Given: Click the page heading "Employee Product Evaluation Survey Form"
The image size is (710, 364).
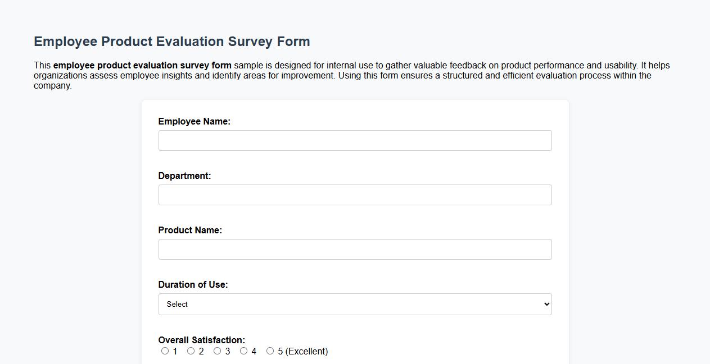Looking at the screenshot, I should [x=172, y=41].
